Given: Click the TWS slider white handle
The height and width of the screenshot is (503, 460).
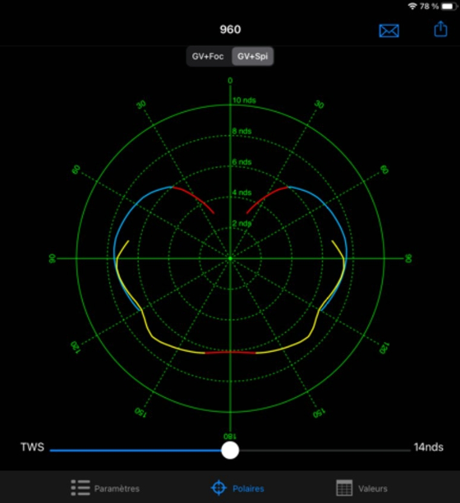Looking at the screenshot, I should tap(230, 450).
